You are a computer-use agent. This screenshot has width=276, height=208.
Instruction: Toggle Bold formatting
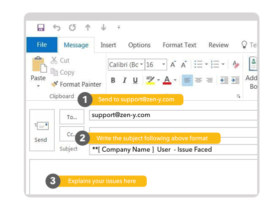coord(113,80)
